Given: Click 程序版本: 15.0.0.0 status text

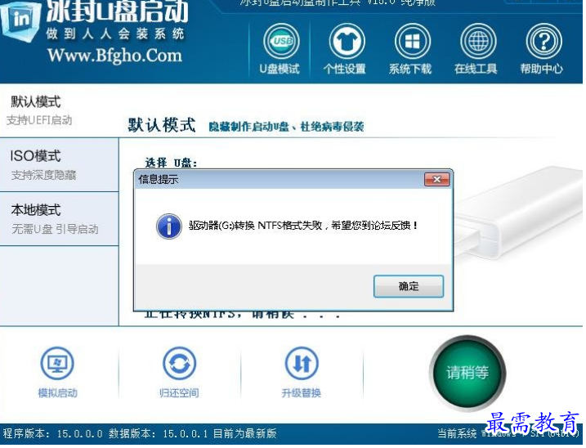Looking at the screenshot, I should pyautogui.click(x=52, y=434).
